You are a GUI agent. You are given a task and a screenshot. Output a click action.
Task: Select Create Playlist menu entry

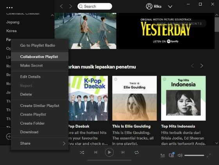(39, 114)
